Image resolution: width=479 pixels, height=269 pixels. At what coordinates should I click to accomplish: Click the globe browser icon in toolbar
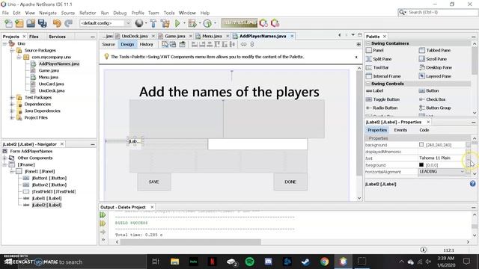(x=139, y=23)
